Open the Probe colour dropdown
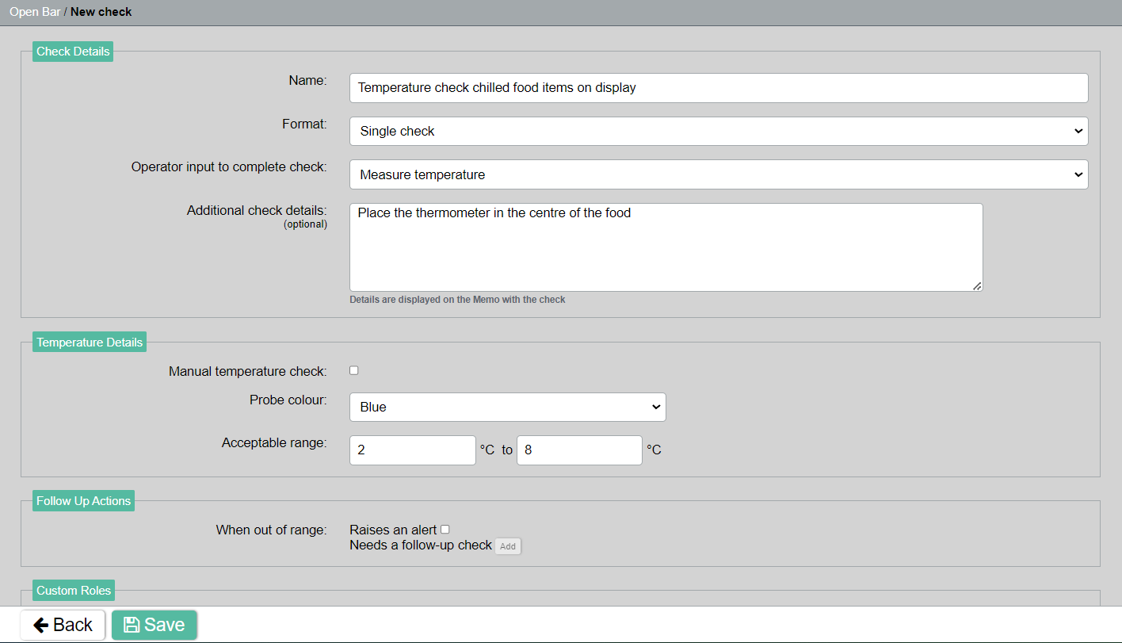The width and height of the screenshot is (1122, 643). pos(507,407)
